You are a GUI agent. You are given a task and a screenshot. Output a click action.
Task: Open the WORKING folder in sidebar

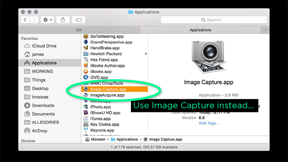[x=39, y=71]
